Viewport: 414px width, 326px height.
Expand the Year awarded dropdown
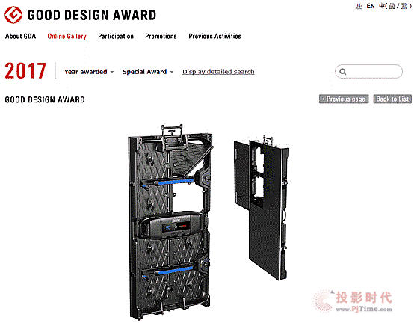pyautogui.click(x=89, y=72)
